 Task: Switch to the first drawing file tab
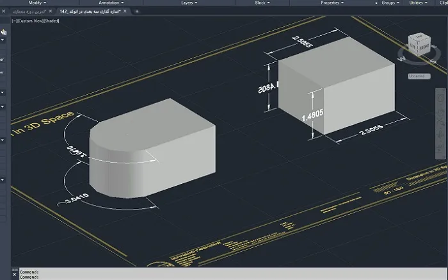[x=29, y=12]
